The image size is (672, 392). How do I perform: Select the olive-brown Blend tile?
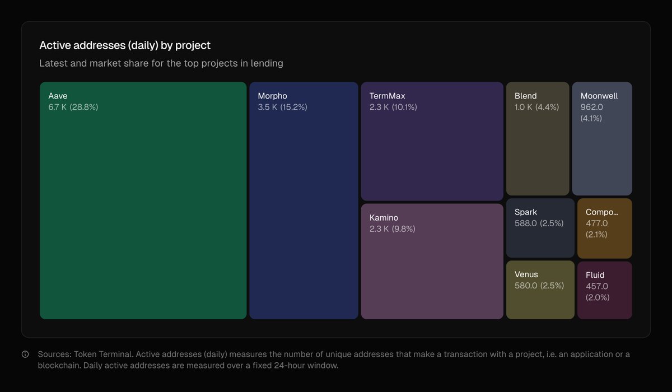coord(537,151)
